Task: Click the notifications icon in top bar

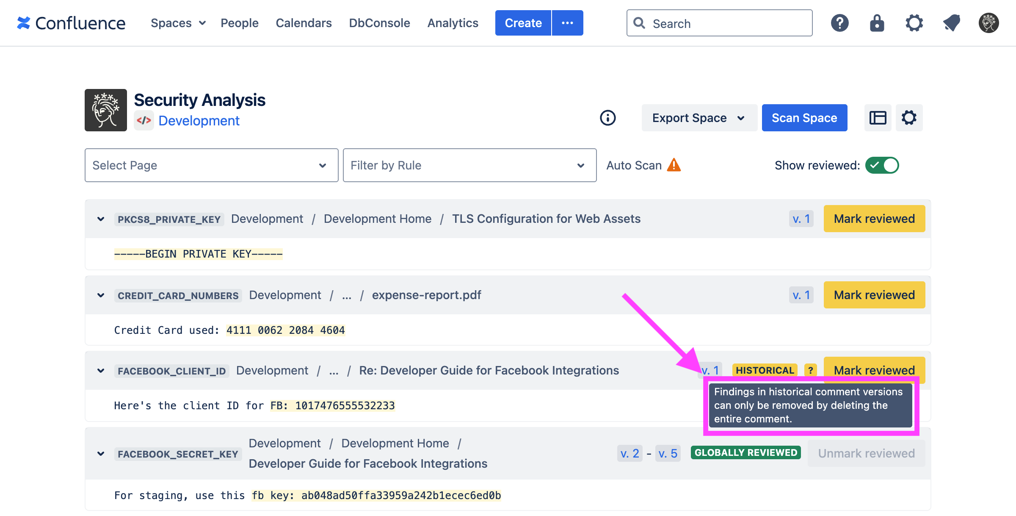Action: [951, 23]
